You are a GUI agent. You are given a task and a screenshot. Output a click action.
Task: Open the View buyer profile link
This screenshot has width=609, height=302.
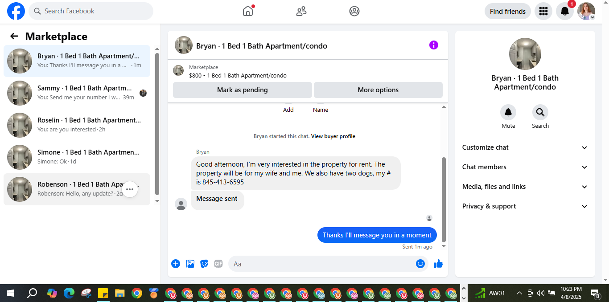tap(333, 136)
